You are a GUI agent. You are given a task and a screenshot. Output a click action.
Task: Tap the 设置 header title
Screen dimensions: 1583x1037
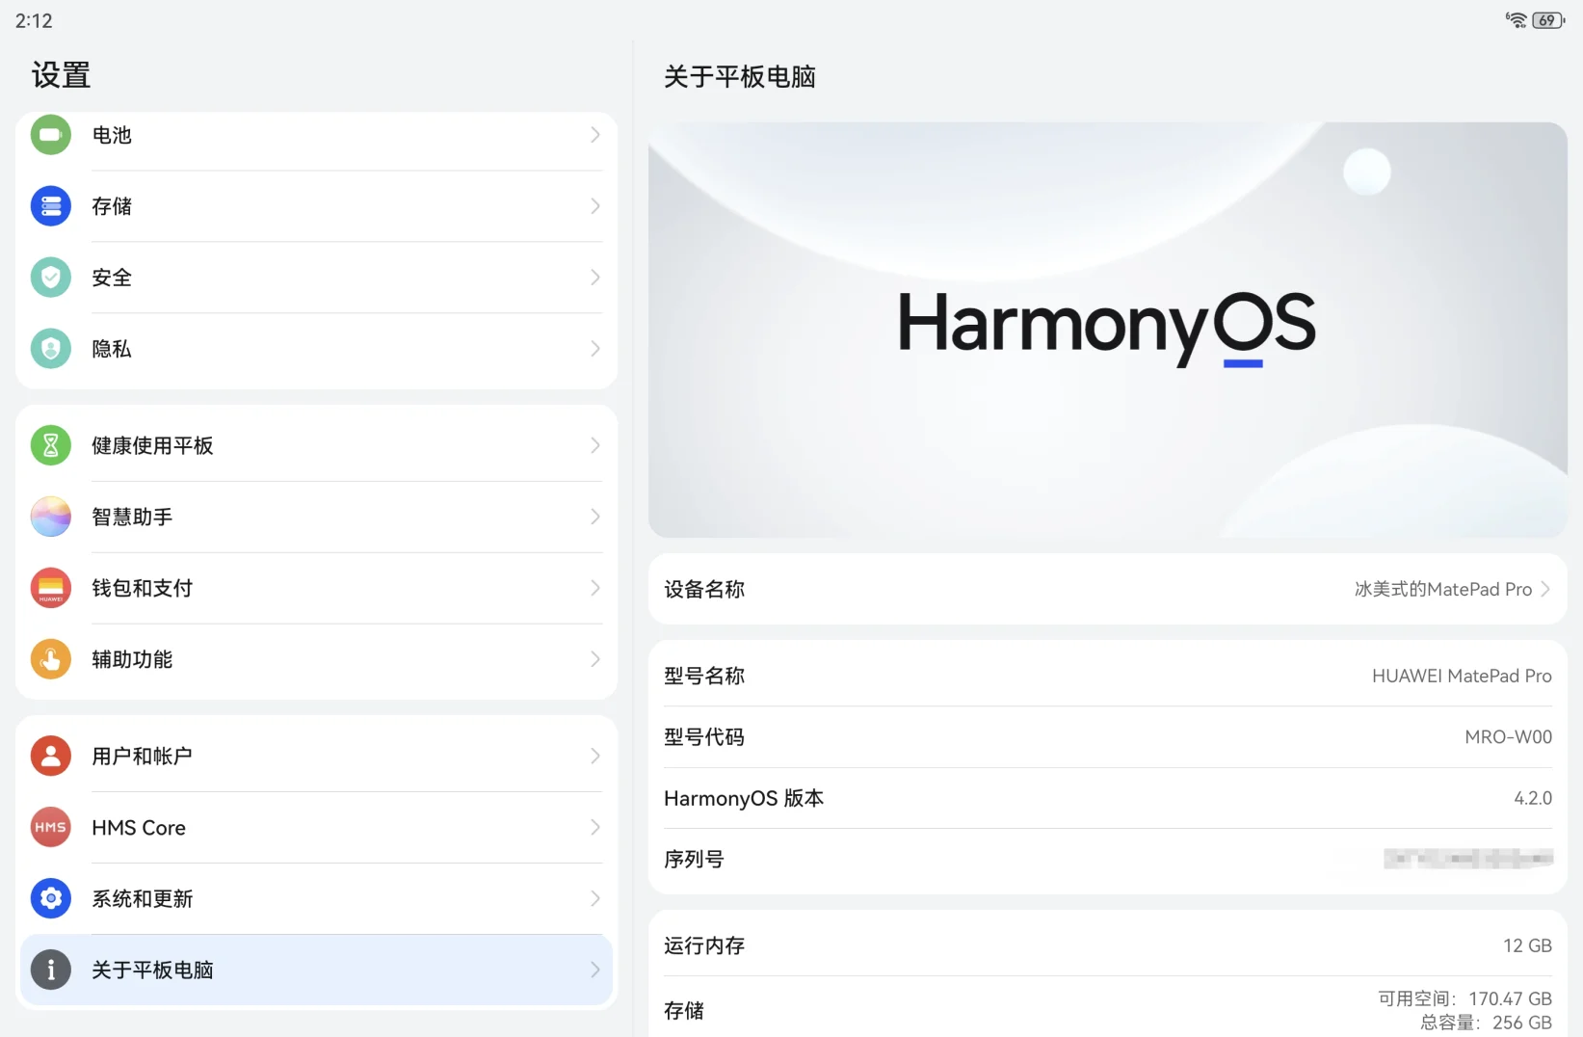click(62, 75)
